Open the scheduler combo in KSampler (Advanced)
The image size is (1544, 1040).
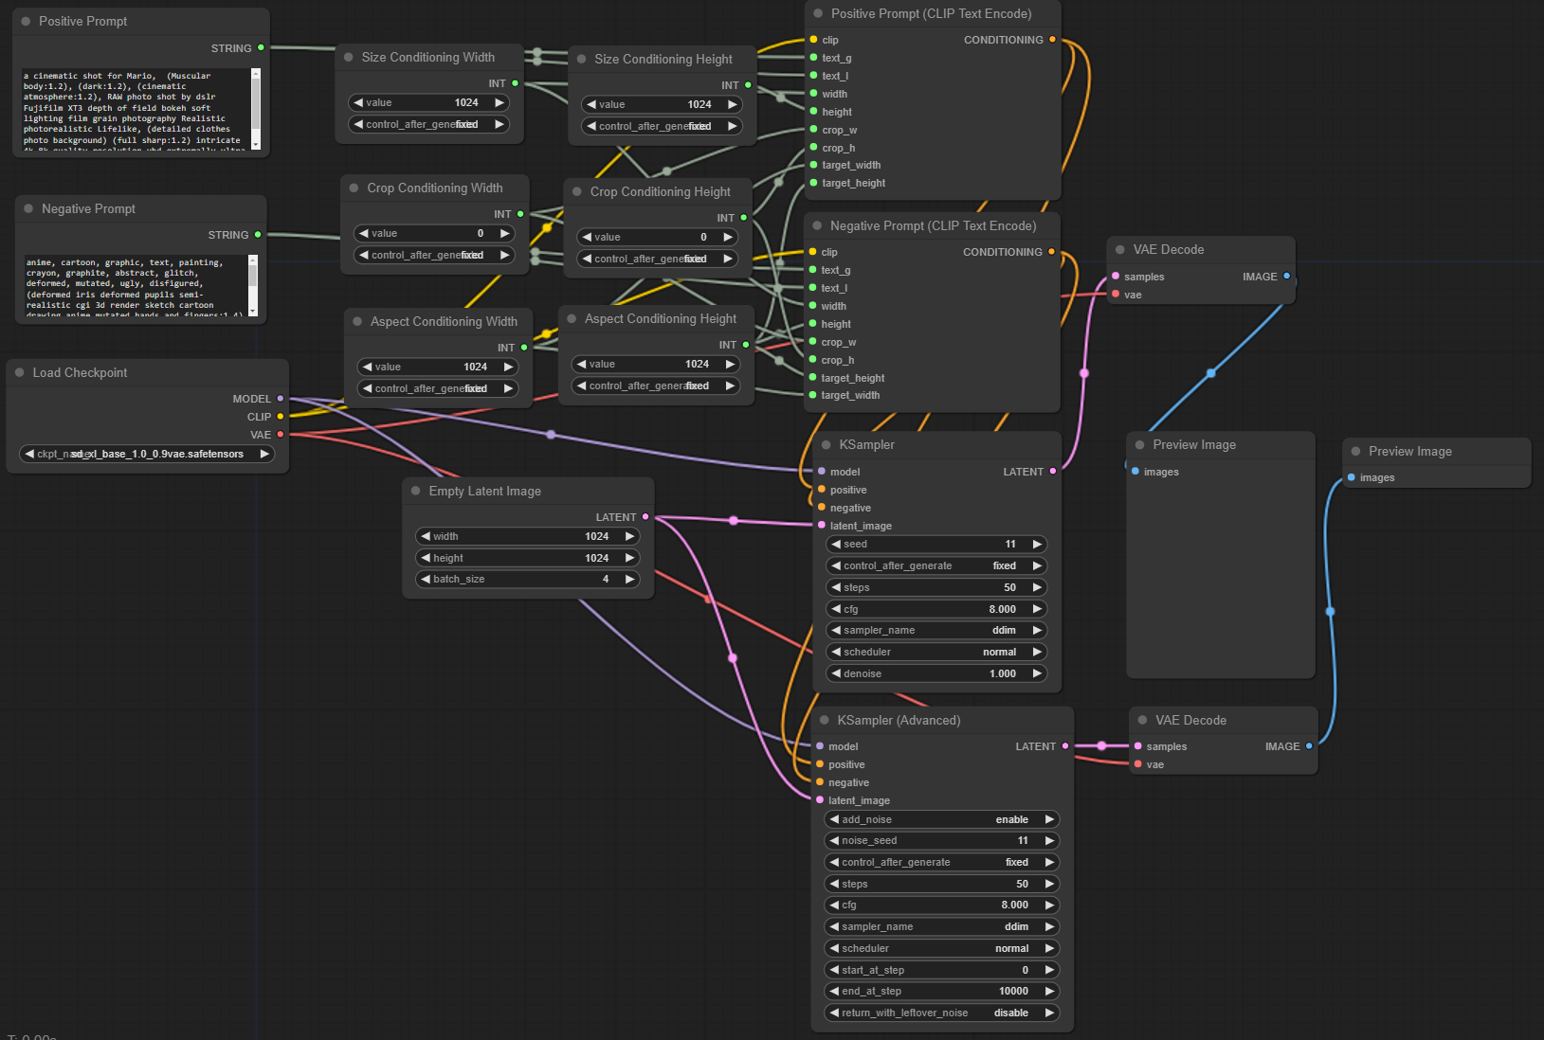click(x=941, y=948)
